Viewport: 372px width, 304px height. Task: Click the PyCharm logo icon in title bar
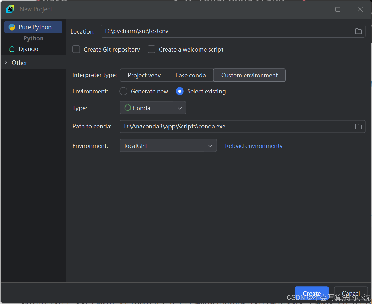click(x=10, y=9)
